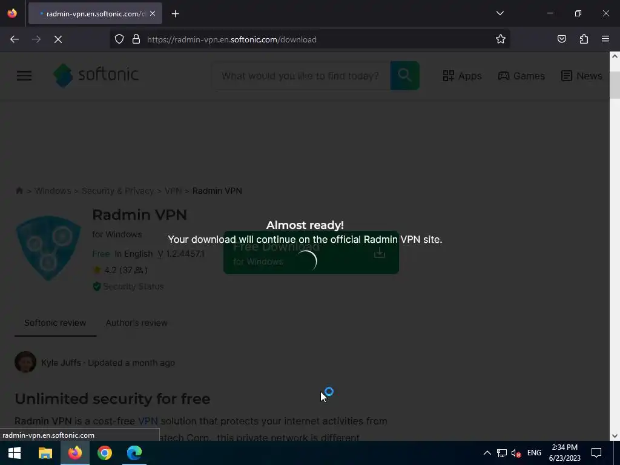Open the VPN link in review text

148,421
